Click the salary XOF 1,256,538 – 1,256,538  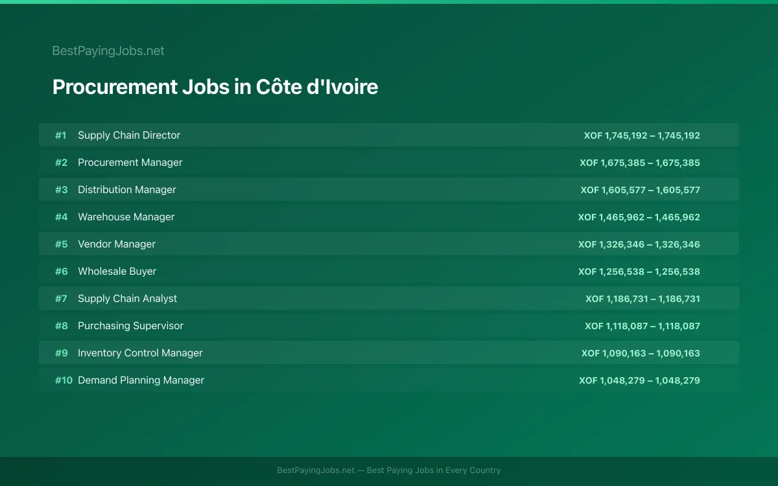639,272
